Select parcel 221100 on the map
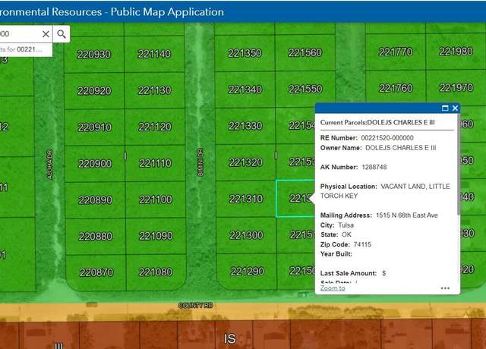 pos(155,200)
